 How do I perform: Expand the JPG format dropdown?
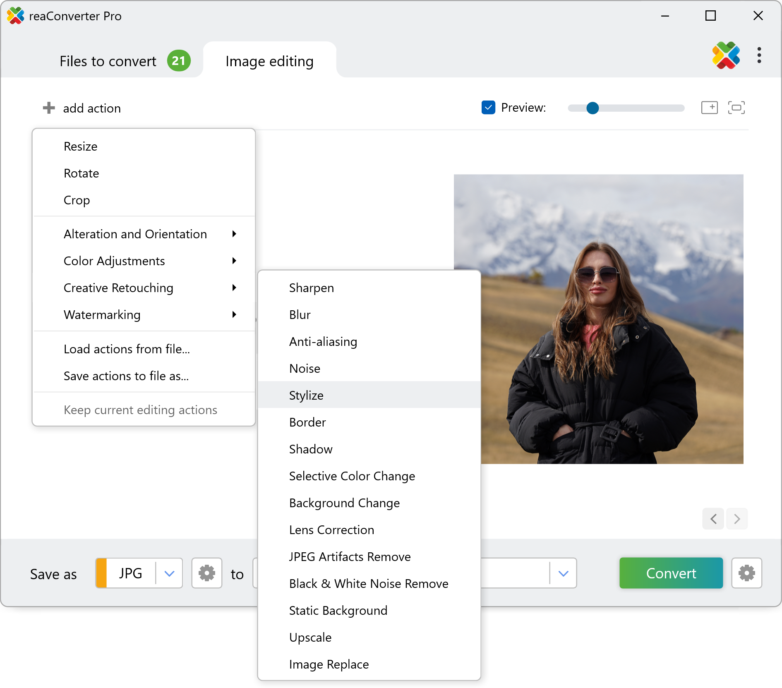point(169,573)
